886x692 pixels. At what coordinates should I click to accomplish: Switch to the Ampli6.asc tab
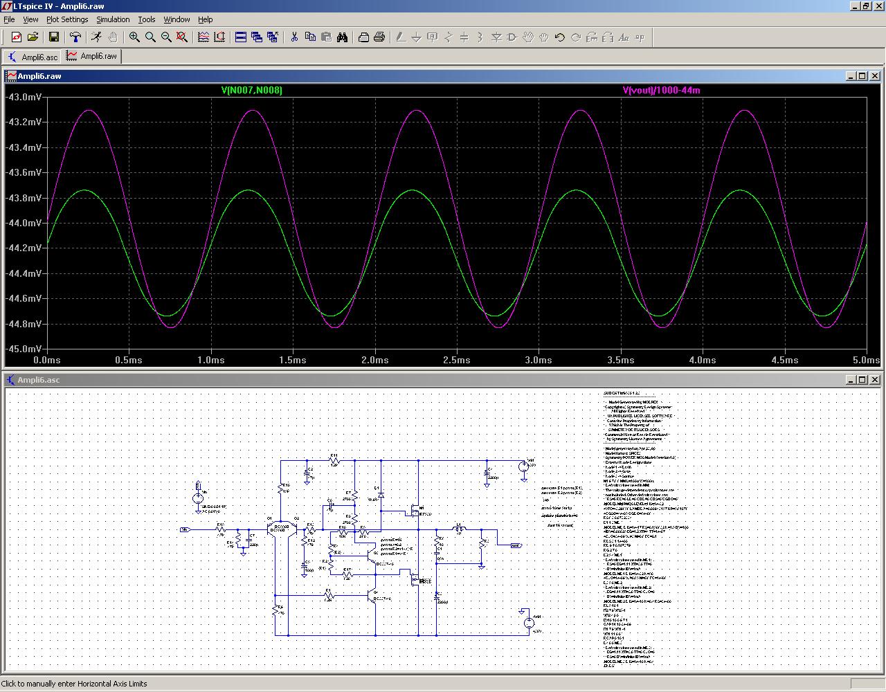tap(33, 57)
